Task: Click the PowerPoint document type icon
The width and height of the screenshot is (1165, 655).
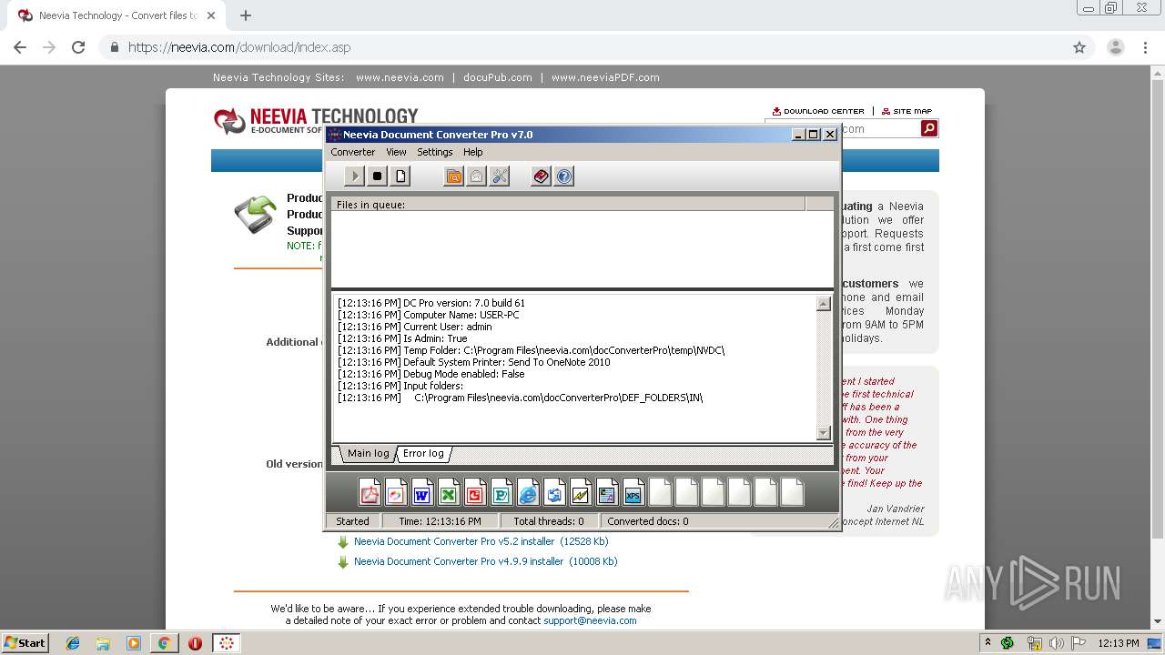Action: [x=475, y=492]
